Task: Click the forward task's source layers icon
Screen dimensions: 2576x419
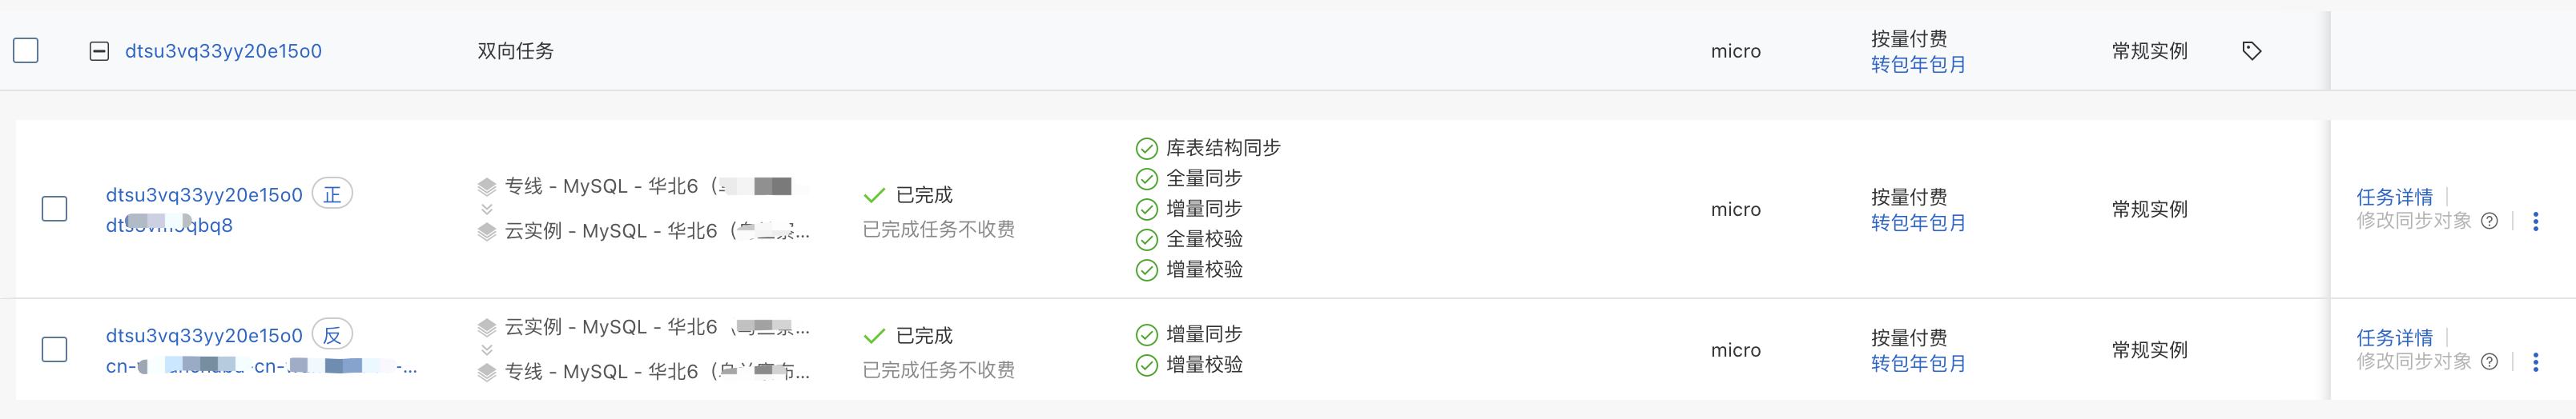Action: coord(487,186)
